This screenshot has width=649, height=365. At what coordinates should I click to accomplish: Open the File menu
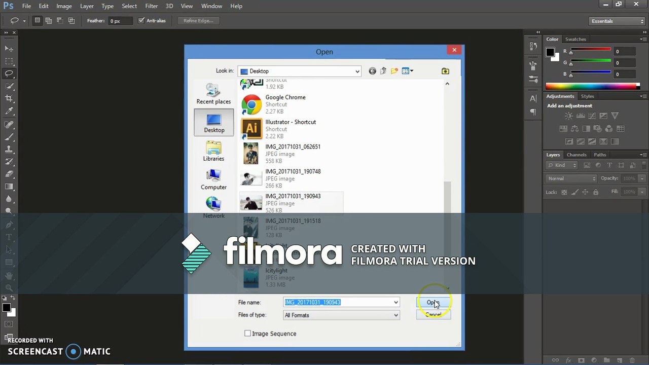click(x=26, y=6)
